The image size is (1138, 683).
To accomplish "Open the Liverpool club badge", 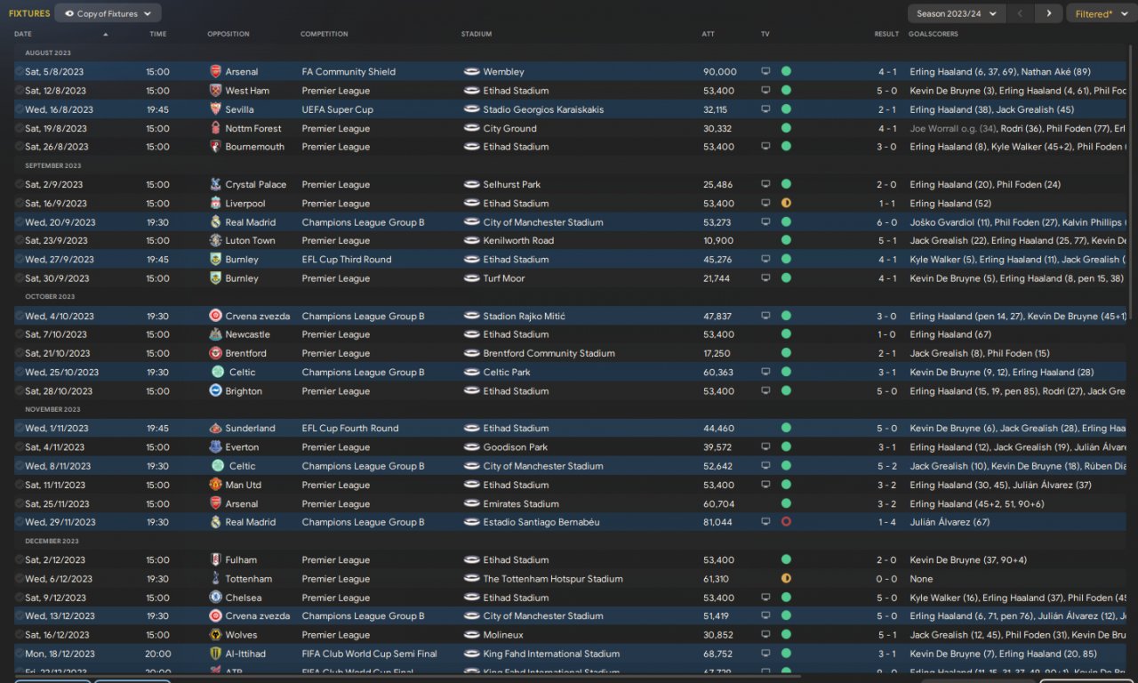I will point(215,204).
